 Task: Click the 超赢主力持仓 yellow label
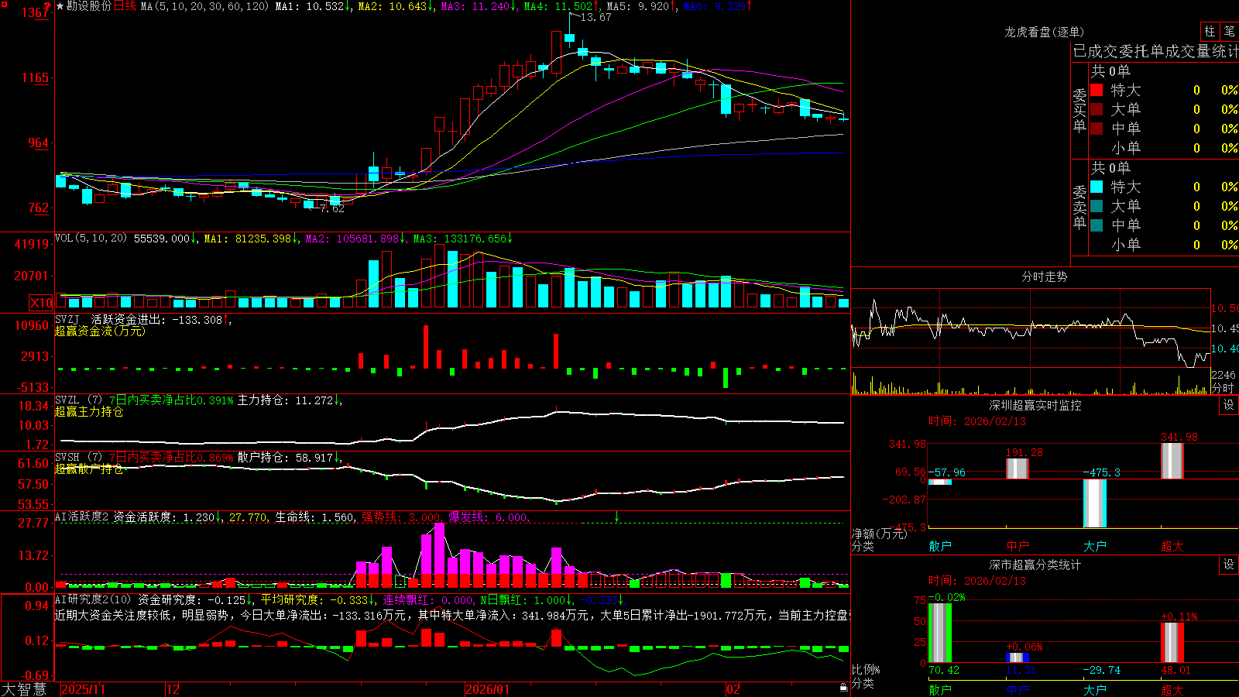[x=89, y=411]
